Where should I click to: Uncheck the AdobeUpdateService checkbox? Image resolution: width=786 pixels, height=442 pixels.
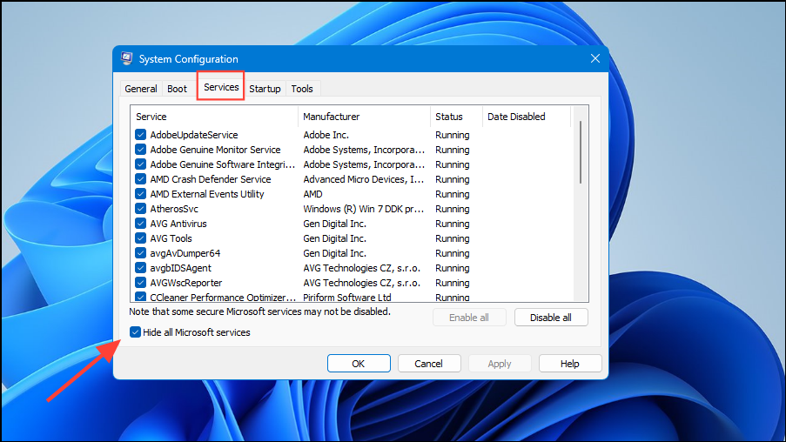[x=140, y=135]
